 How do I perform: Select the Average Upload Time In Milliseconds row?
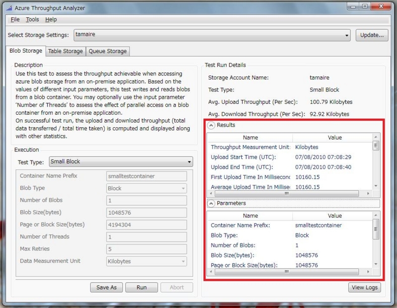(290, 187)
